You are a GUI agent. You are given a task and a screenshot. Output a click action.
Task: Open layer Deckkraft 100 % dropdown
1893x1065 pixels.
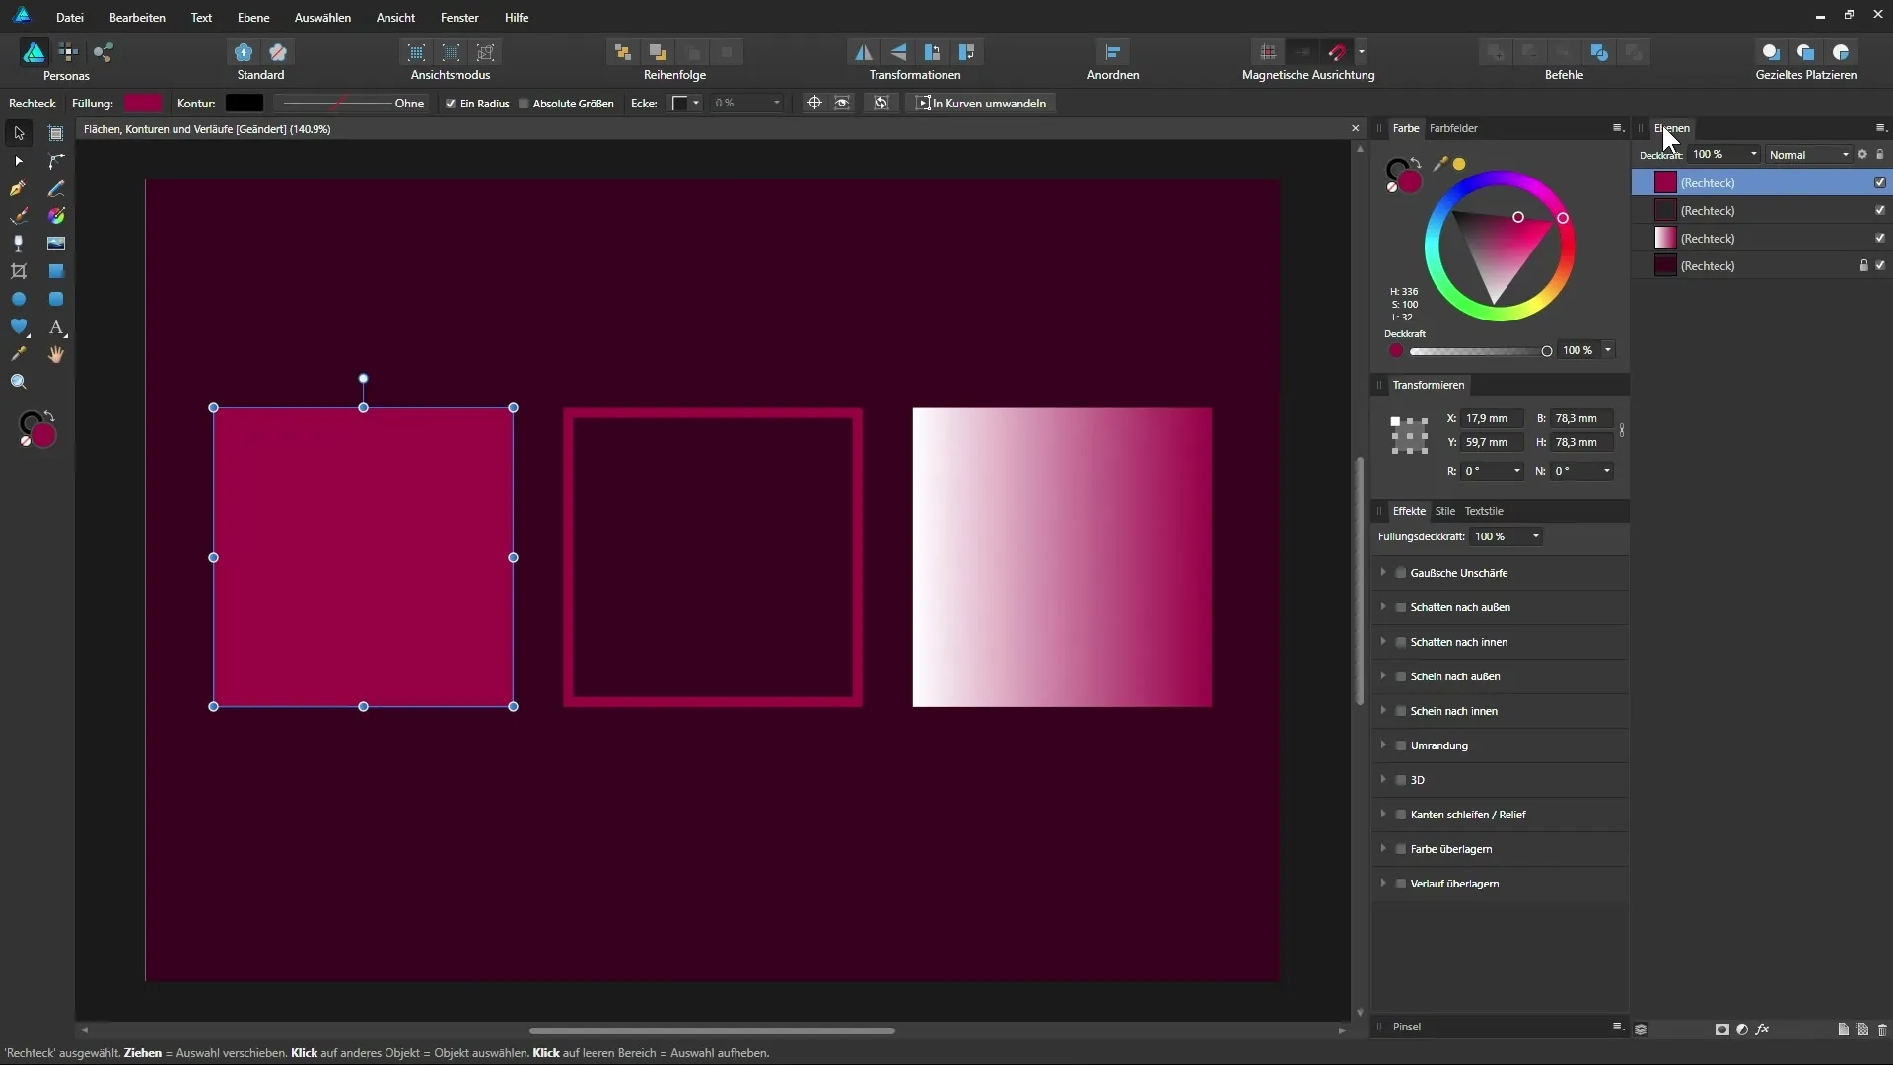(x=1724, y=155)
